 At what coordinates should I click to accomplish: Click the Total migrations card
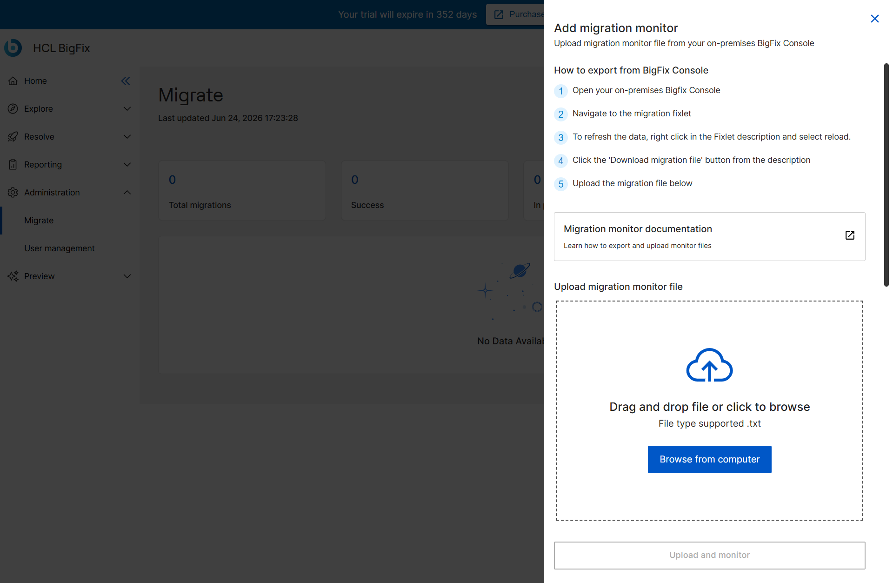point(242,191)
